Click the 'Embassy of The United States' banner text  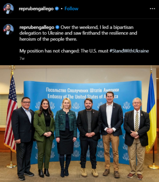click(83, 97)
